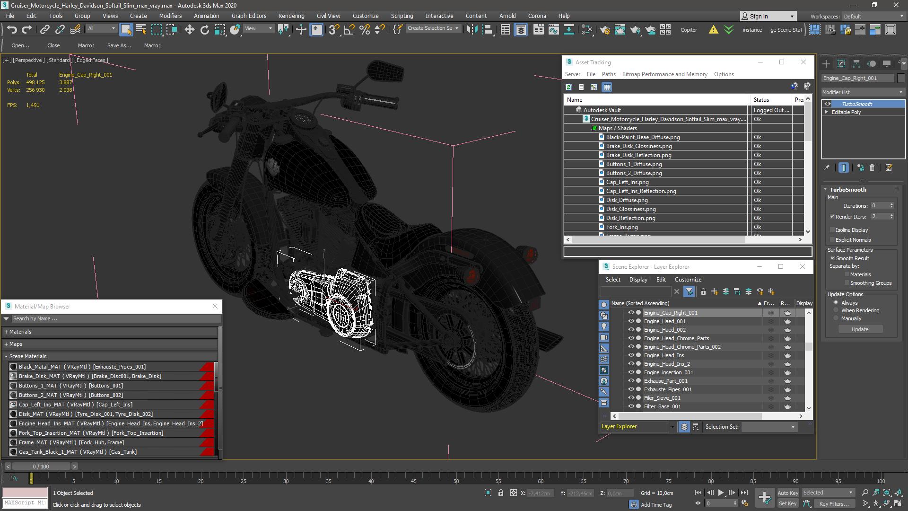Select Manually update option
This screenshot has height=511, width=908.
tap(836, 318)
